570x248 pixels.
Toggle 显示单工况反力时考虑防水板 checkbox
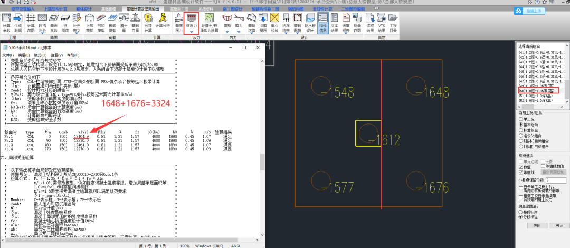[521, 188]
